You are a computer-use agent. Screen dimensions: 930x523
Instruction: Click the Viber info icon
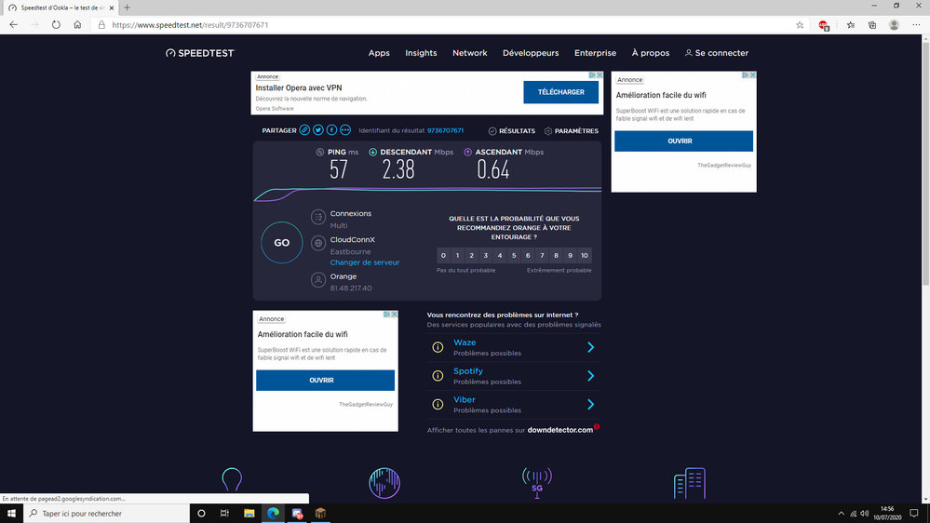pos(438,405)
